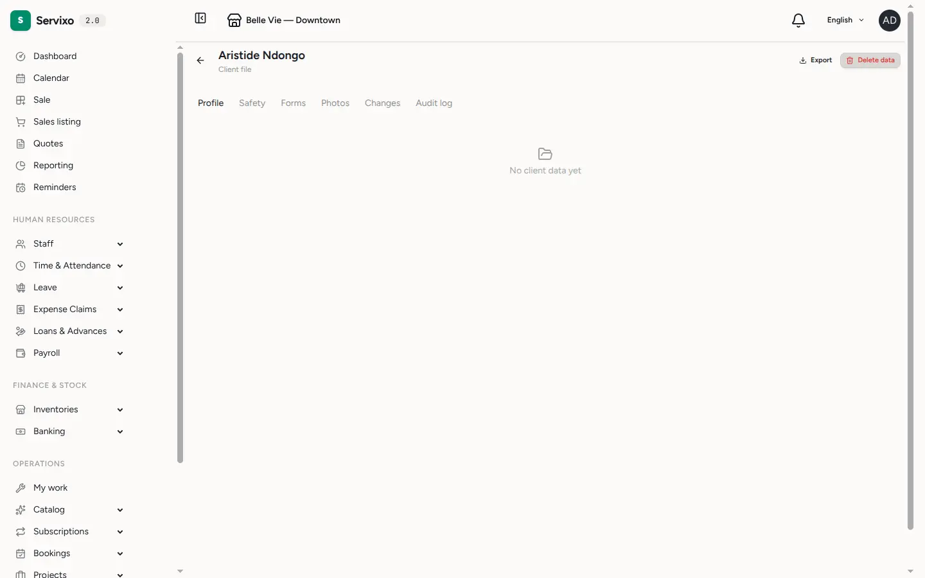Screen dimensions: 925x578
Task: Click the Leave luggage icon
Action: (x=21, y=288)
